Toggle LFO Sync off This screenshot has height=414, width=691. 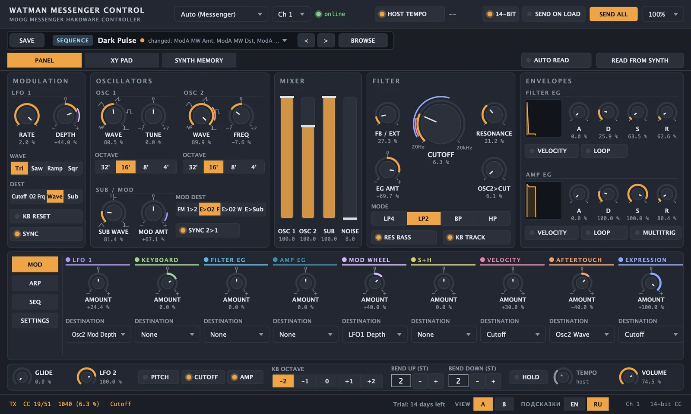(46, 234)
